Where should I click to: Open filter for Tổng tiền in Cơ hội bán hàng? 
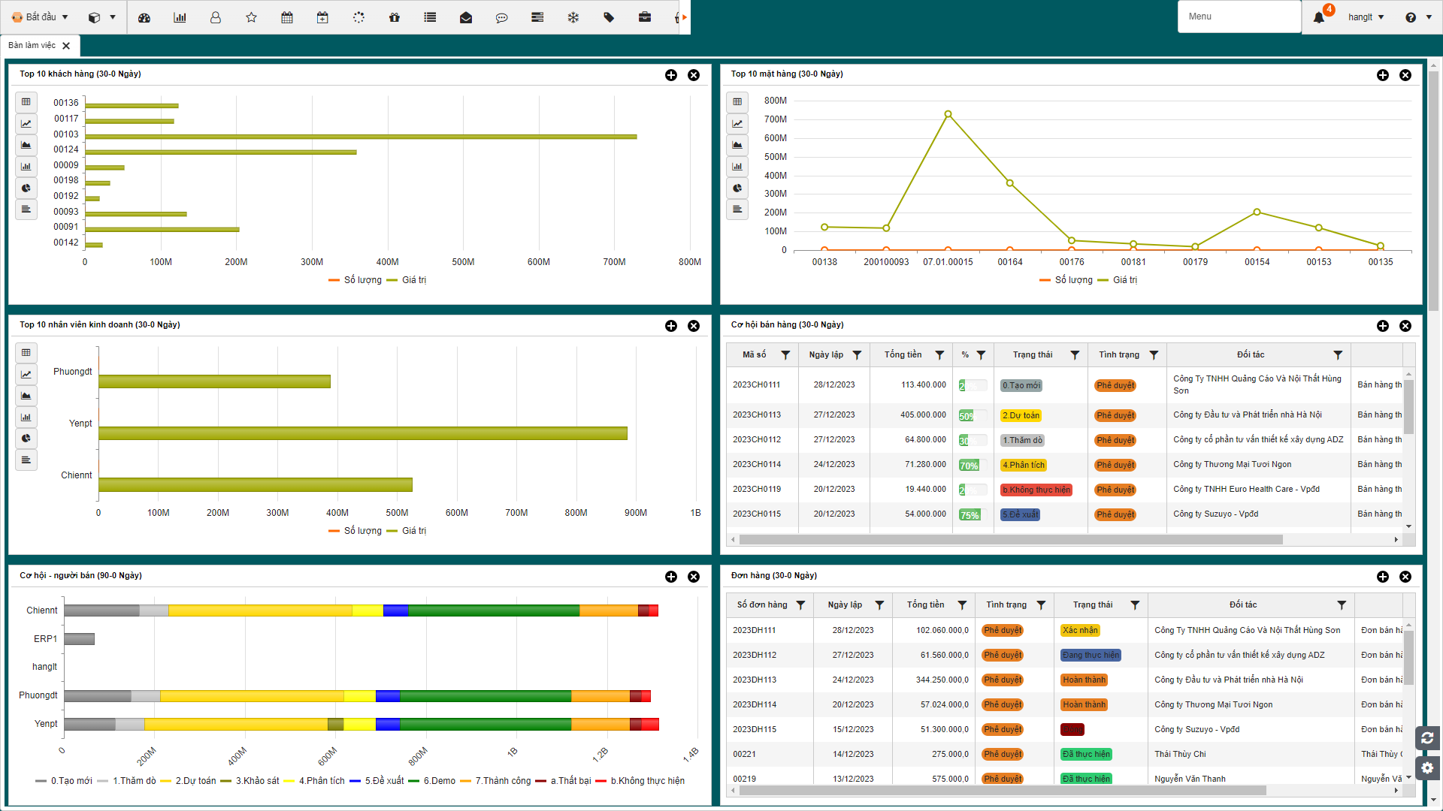(939, 355)
